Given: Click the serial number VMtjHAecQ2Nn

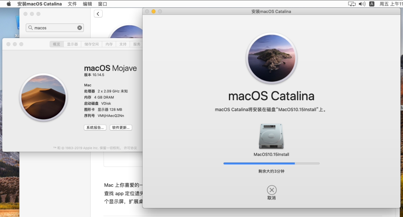Looking at the screenshot, I should pos(111,116).
